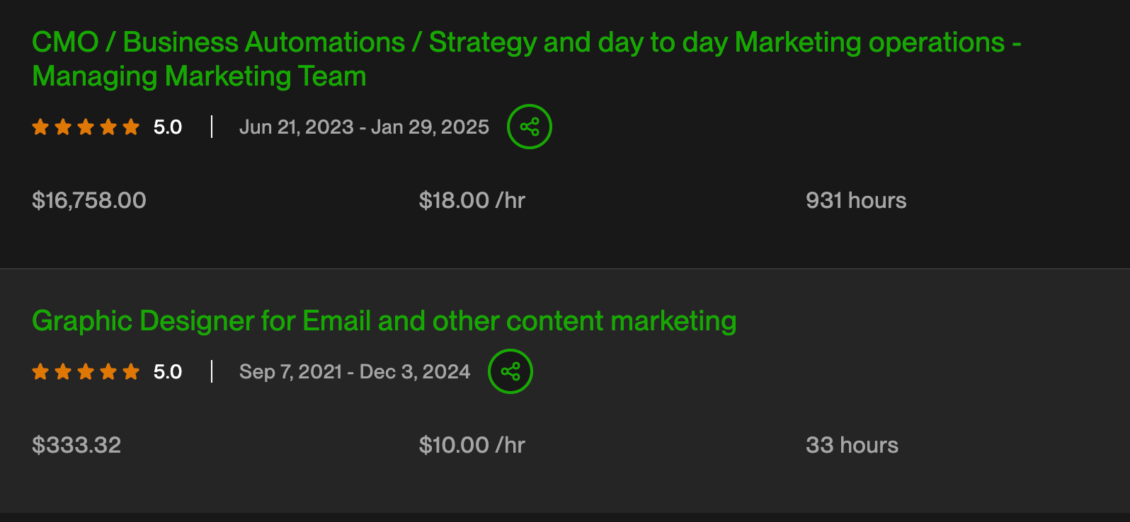1130x522 pixels.
Task: Click the 931 hours figure
Action: pyautogui.click(x=855, y=201)
